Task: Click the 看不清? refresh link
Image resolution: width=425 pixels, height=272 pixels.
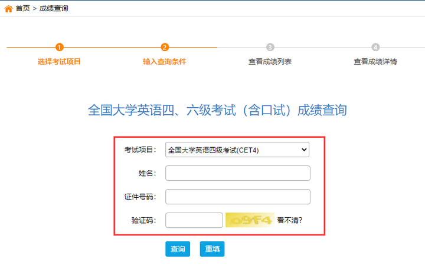Action: (289, 220)
